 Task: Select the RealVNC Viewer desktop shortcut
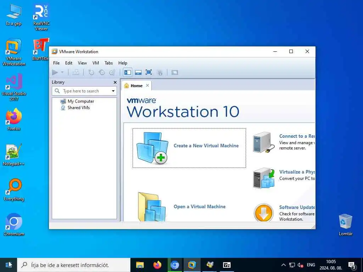pyautogui.click(x=41, y=18)
